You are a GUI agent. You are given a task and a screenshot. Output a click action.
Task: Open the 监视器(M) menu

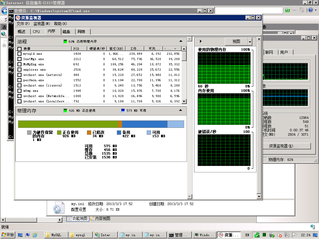click(42, 24)
